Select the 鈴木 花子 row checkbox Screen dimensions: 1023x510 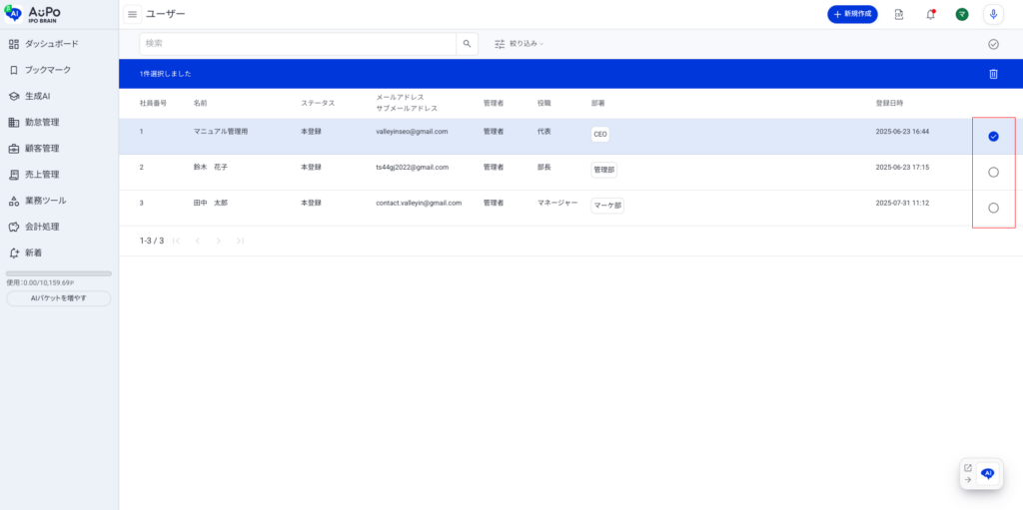coord(993,173)
